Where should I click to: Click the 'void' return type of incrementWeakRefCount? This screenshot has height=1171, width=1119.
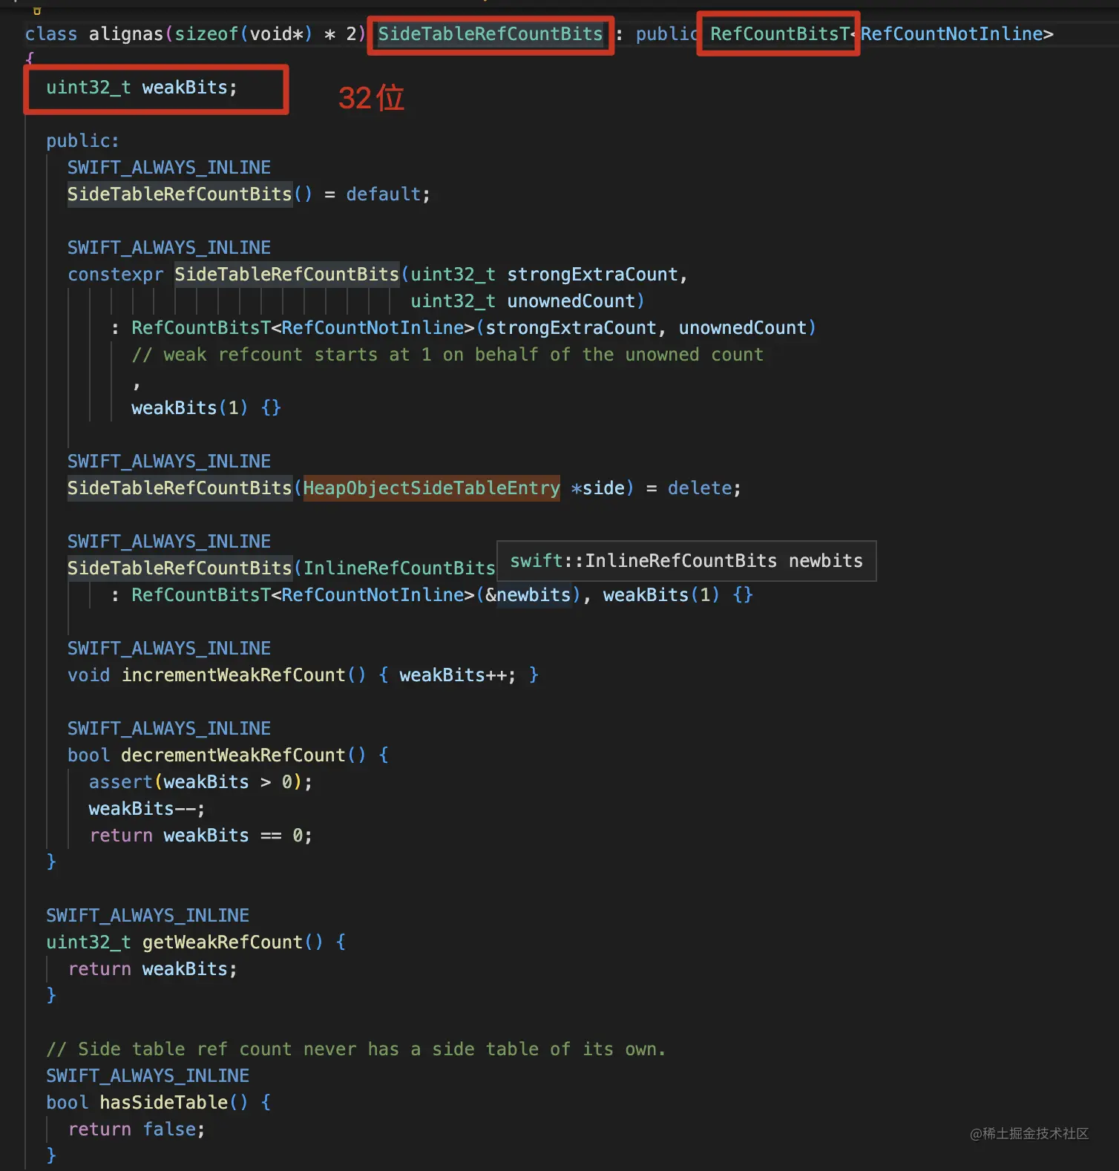88,675
